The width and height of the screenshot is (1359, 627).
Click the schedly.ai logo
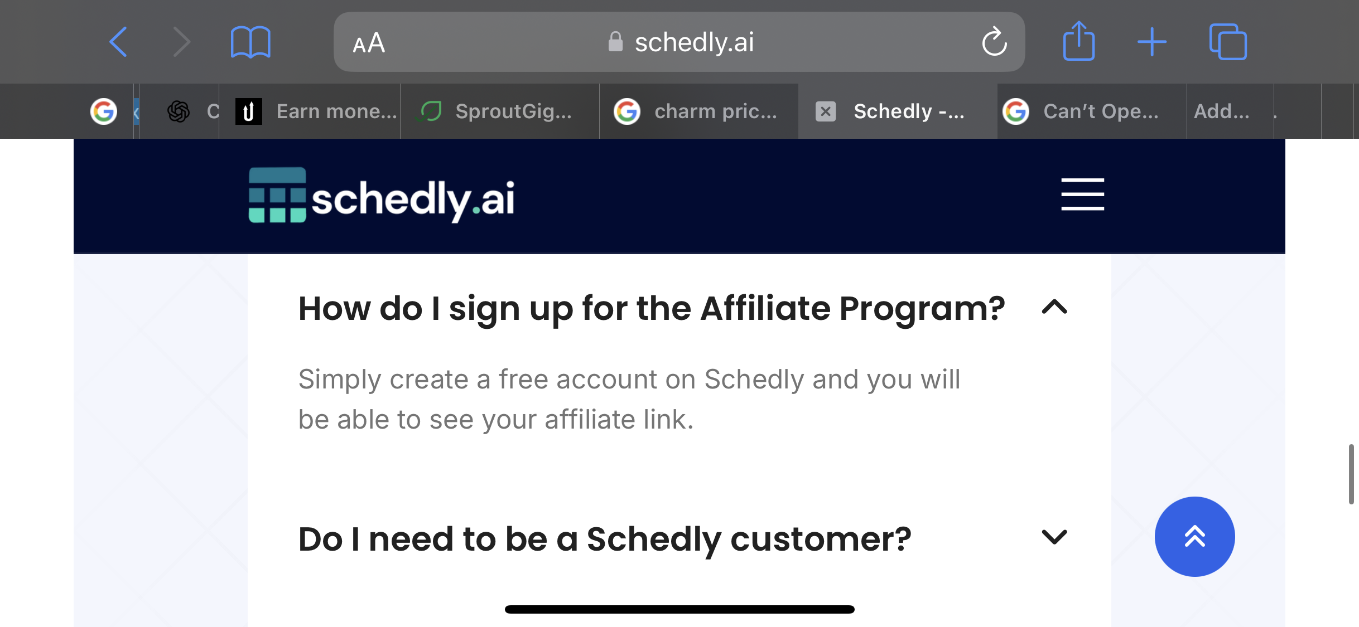point(382,195)
